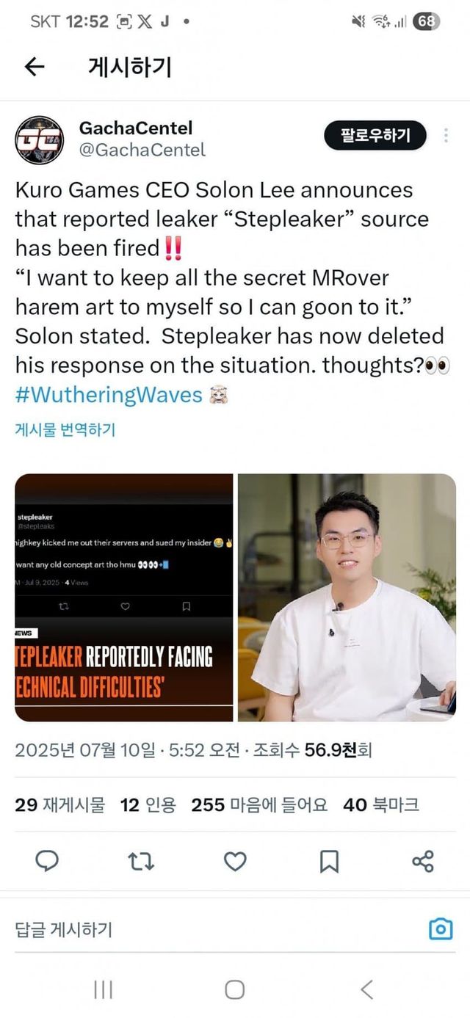Image resolution: width=470 pixels, height=1018 pixels.
Task: View the 29 재게시물 reposts list
Action: point(59,805)
